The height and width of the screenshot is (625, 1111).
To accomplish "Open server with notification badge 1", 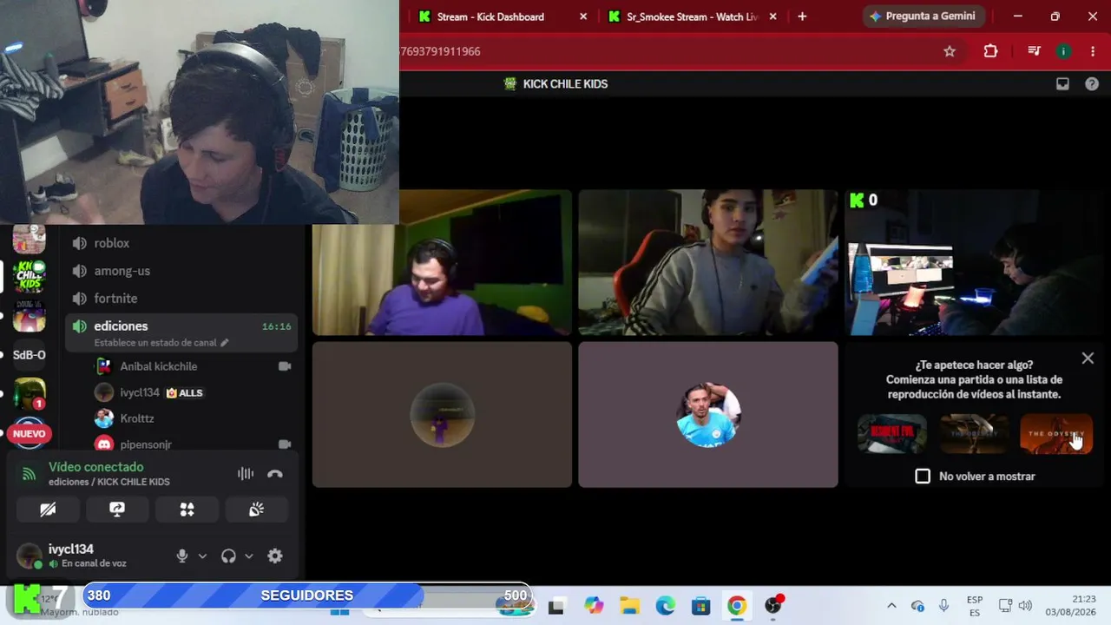I will click(30, 393).
